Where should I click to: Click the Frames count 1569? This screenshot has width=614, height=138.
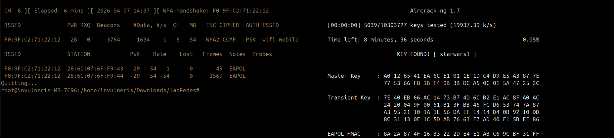point(216,76)
